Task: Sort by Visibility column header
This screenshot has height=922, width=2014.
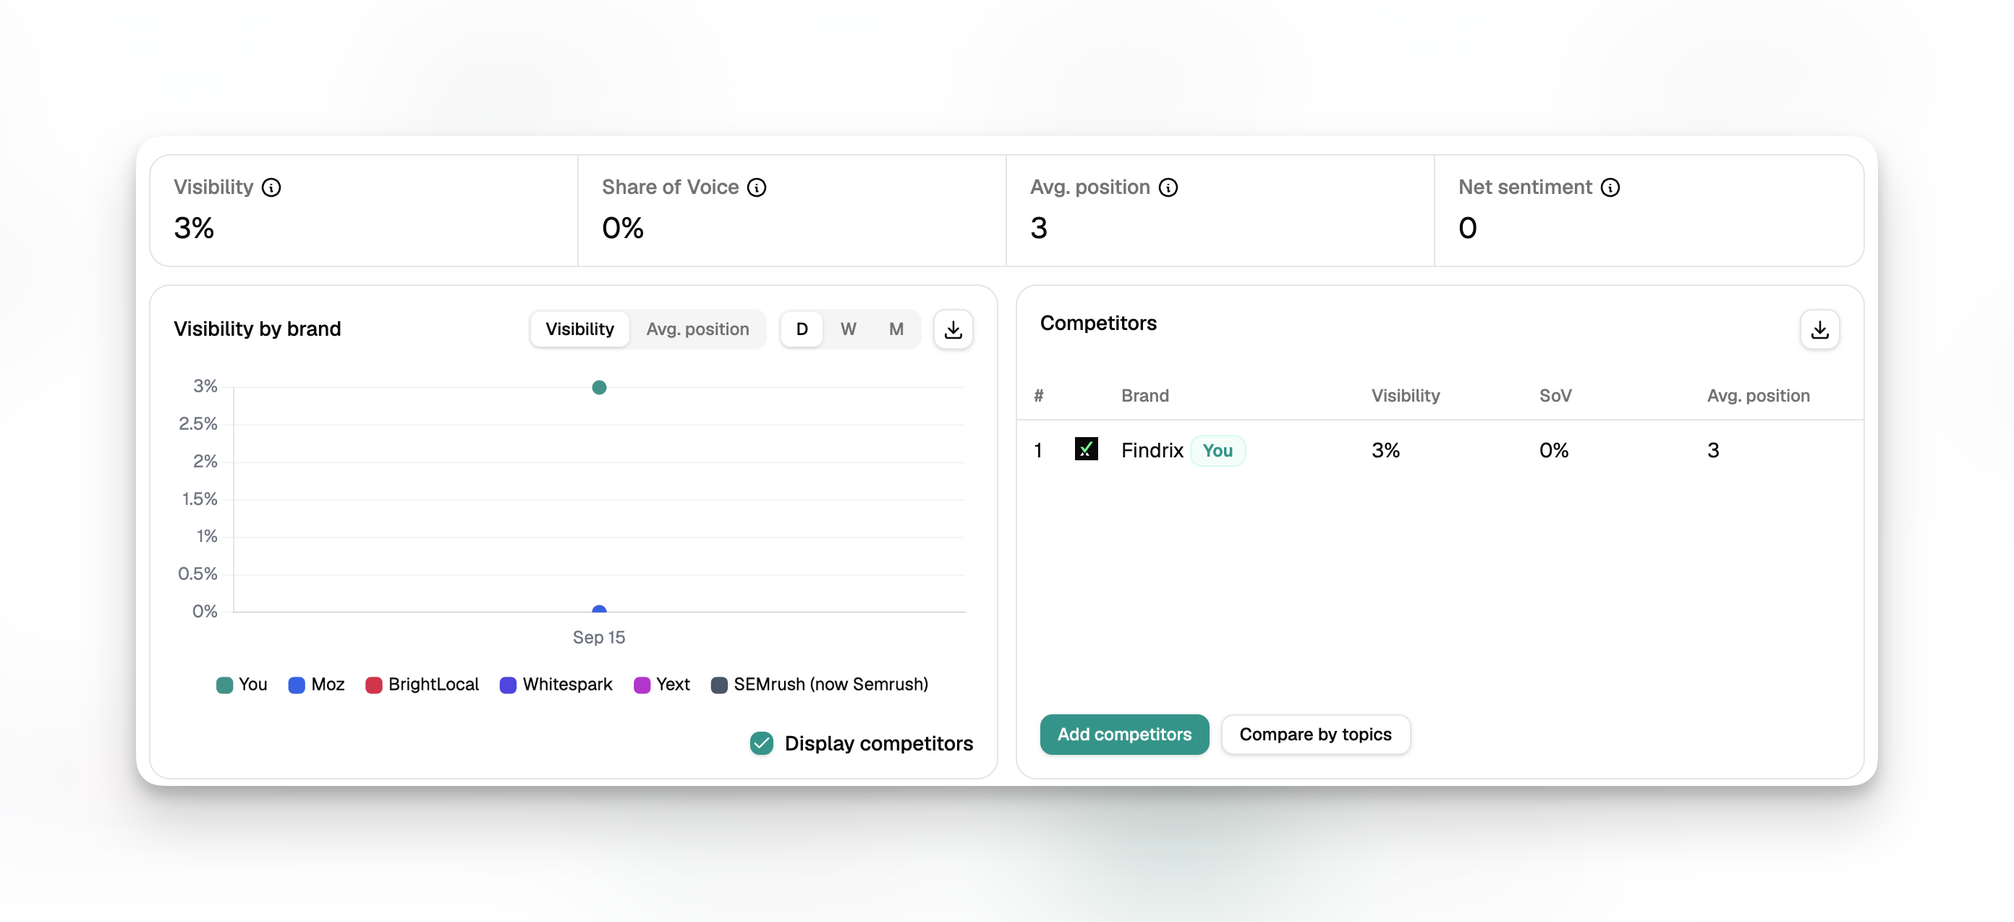Action: 1405,396
